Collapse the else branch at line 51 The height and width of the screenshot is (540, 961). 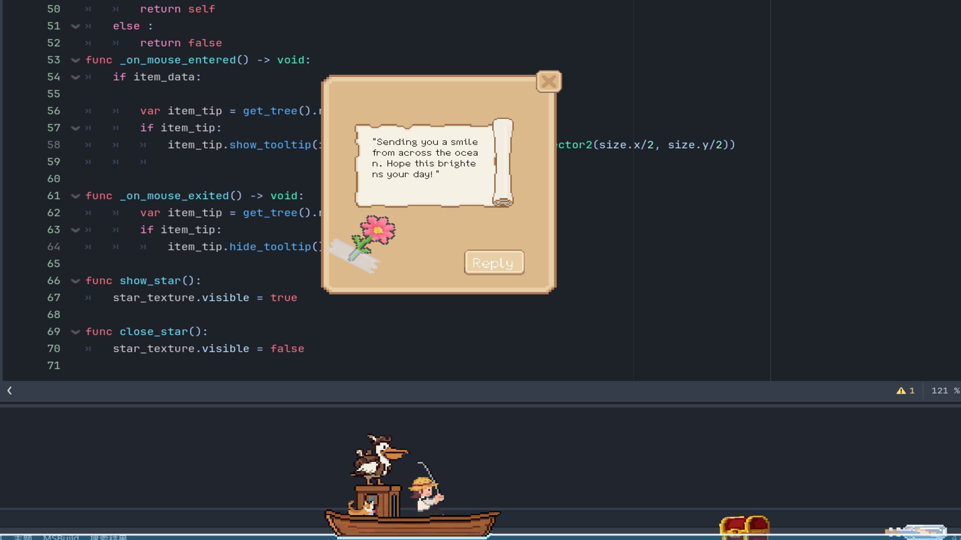tap(75, 26)
